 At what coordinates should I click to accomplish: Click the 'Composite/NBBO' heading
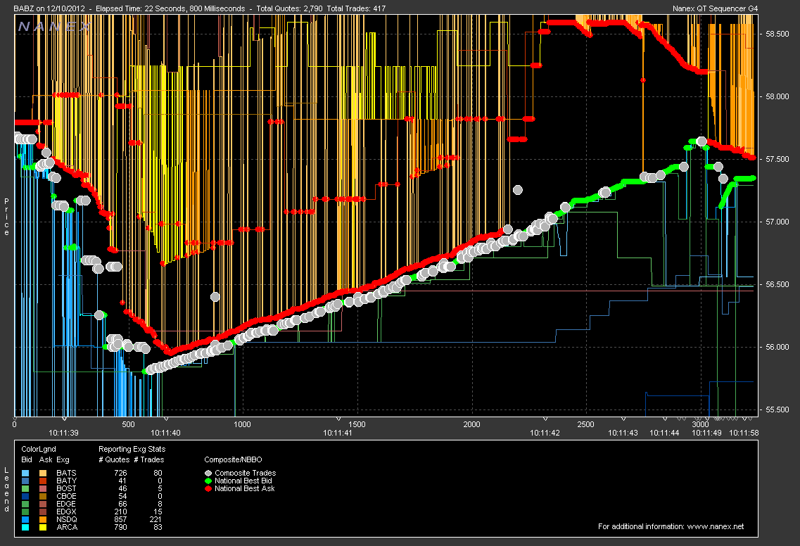click(233, 459)
